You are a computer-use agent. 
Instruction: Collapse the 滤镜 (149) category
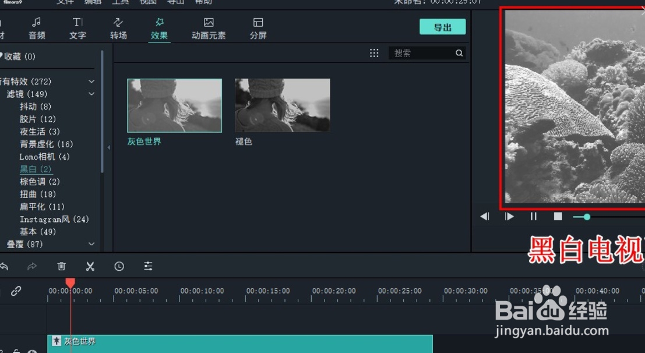coord(91,94)
